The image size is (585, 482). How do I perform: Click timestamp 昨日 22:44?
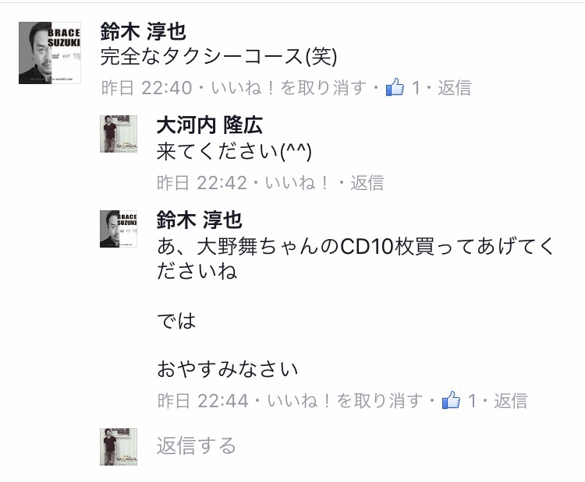[203, 401]
